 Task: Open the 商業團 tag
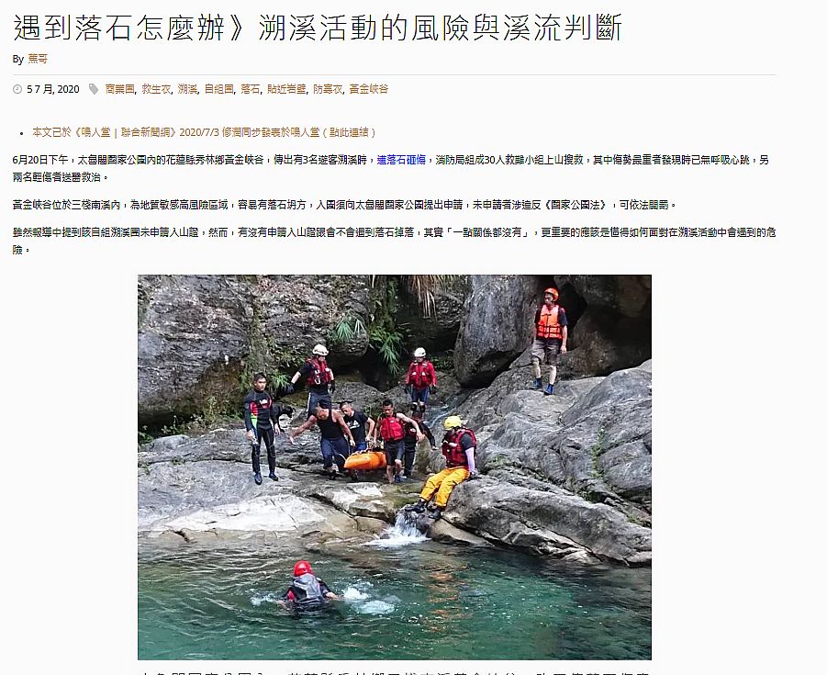119,89
